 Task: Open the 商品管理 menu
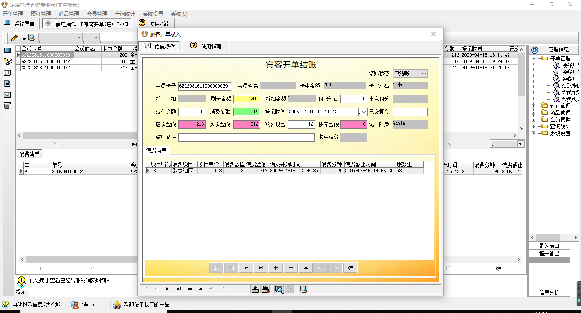click(x=69, y=14)
